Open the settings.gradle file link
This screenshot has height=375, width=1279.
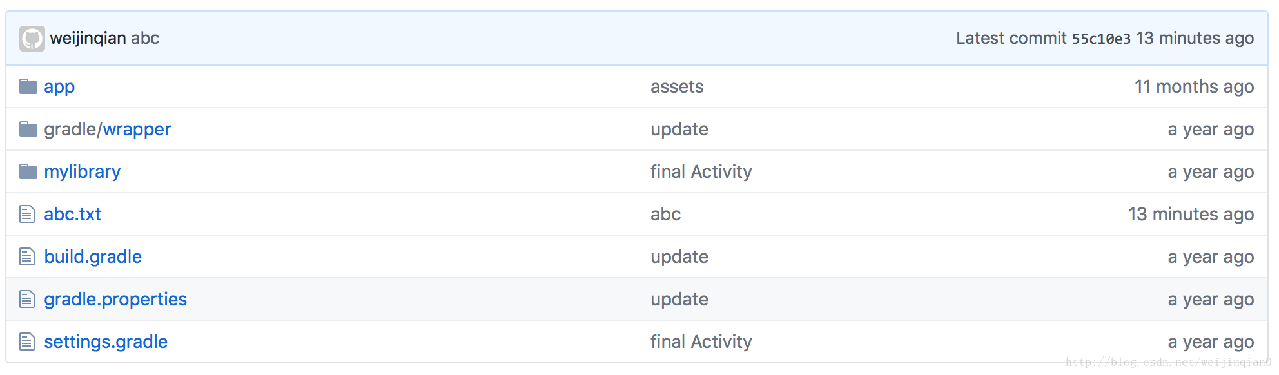[x=106, y=341]
